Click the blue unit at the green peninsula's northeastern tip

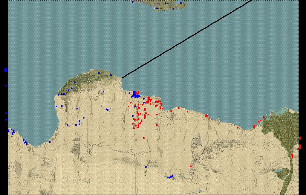pos(111,75)
